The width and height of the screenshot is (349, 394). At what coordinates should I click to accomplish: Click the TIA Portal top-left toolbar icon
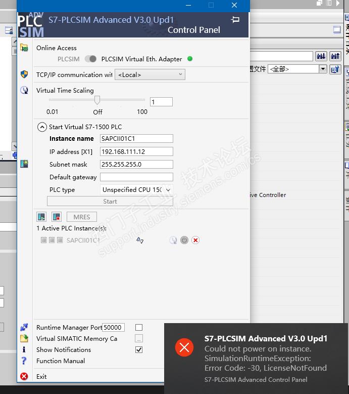click(9, 30)
